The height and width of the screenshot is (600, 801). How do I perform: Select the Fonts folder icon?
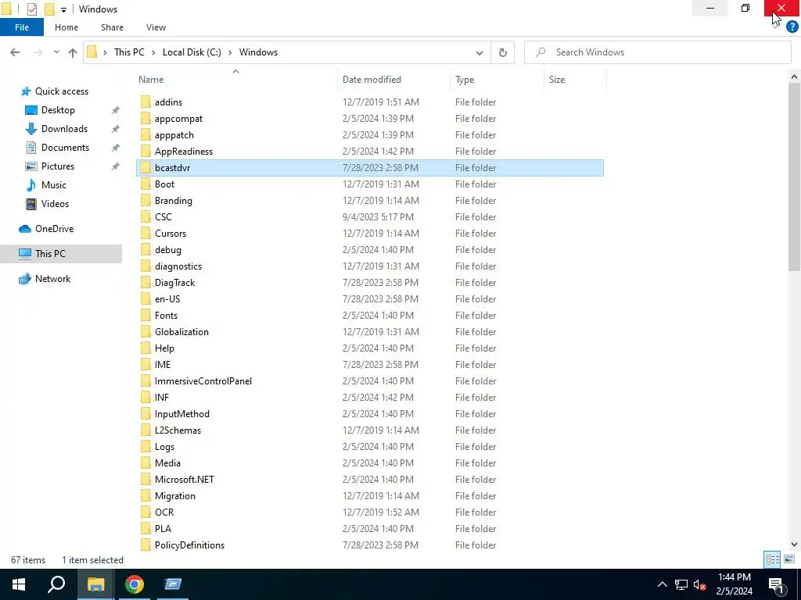[x=145, y=316]
